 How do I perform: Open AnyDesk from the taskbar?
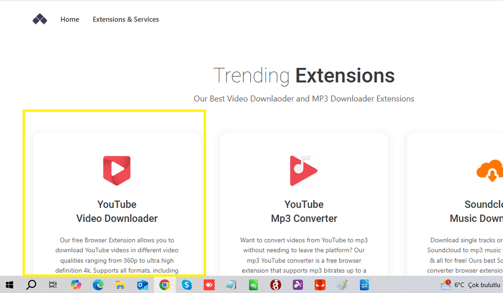[x=209, y=285]
